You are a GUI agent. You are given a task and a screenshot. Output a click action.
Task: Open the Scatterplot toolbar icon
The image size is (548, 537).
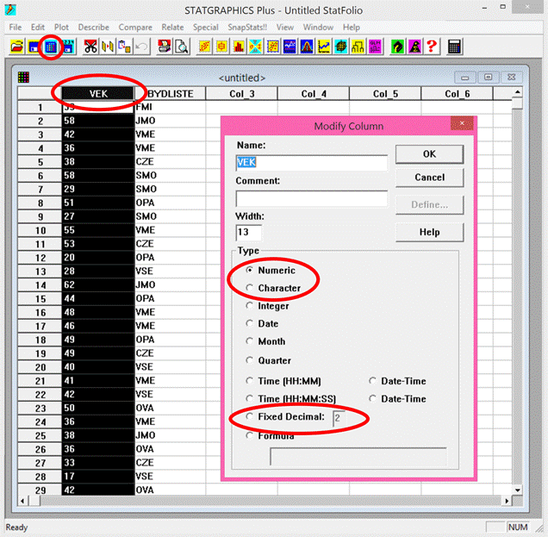point(205,47)
